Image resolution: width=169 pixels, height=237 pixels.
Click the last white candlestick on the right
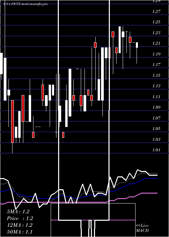point(137,45)
